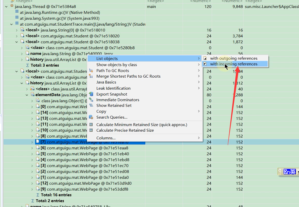Viewport: 299px width, 207px height.
Task: Click the calculator icon for Minimum Retained Size
Action: 91,125
